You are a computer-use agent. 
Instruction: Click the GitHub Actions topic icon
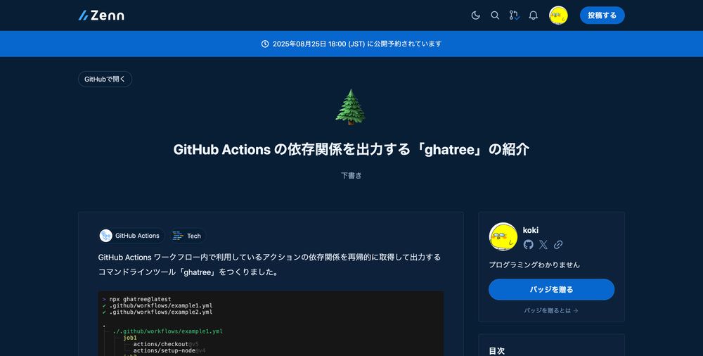click(106, 236)
